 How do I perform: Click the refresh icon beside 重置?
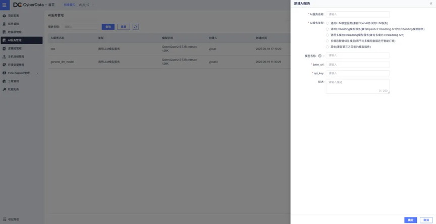point(136,27)
